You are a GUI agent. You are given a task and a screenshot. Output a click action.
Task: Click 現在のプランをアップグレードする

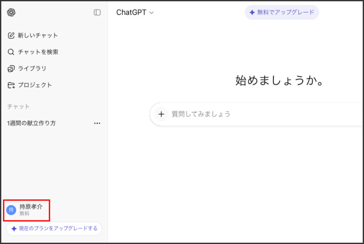[x=54, y=229]
